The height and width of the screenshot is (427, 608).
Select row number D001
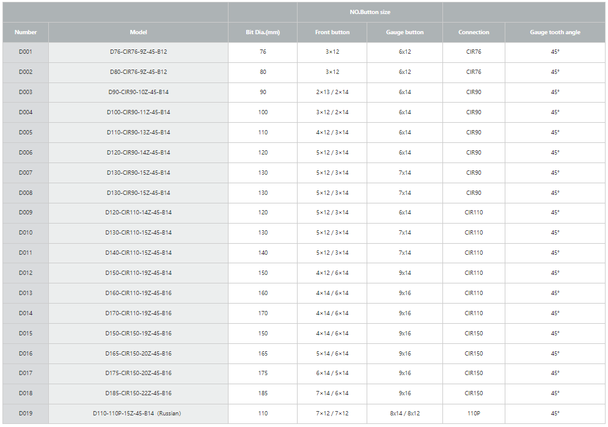(26, 51)
